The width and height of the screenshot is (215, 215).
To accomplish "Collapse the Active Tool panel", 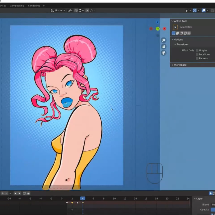I will 180,21.
